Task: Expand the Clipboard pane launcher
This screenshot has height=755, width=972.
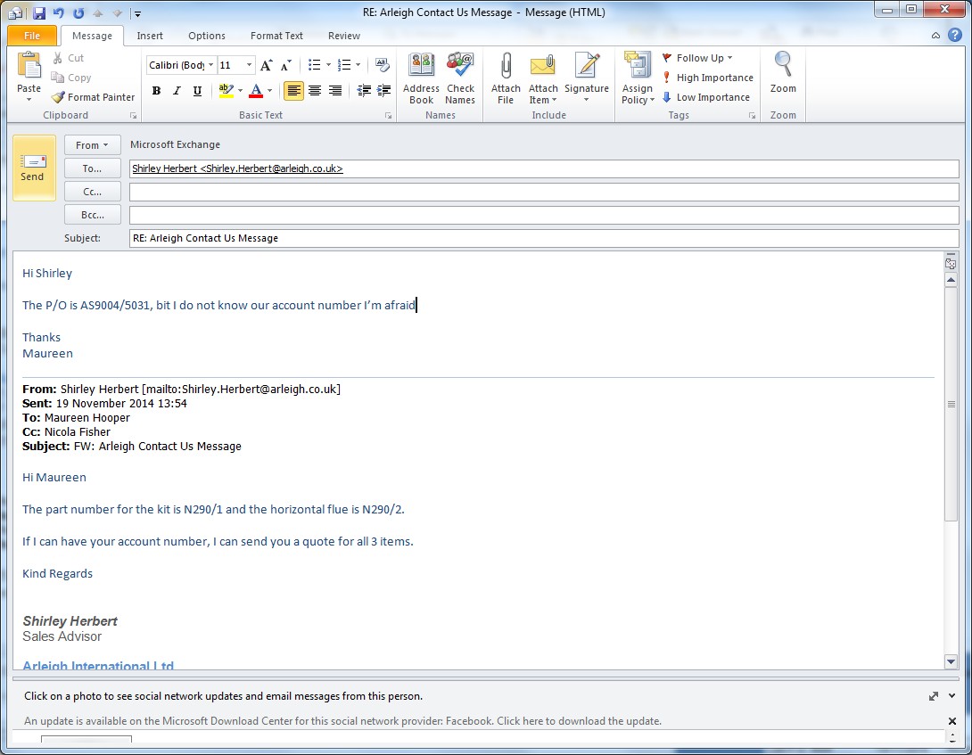Action: pyautogui.click(x=133, y=116)
